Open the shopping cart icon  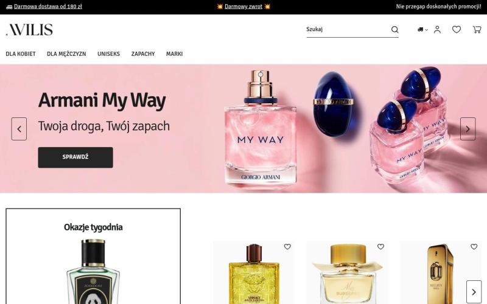[x=477, y=29]
